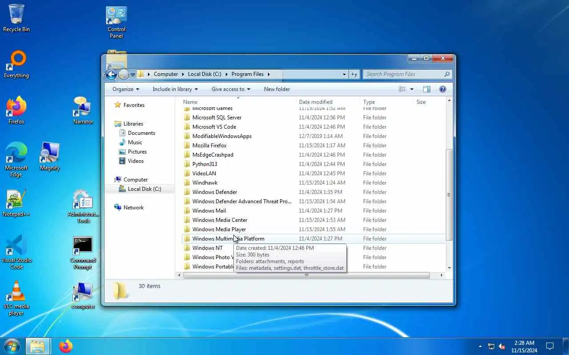Click the Windows Start button
Screen dimensions: 569x355
[x=12, y=346]
